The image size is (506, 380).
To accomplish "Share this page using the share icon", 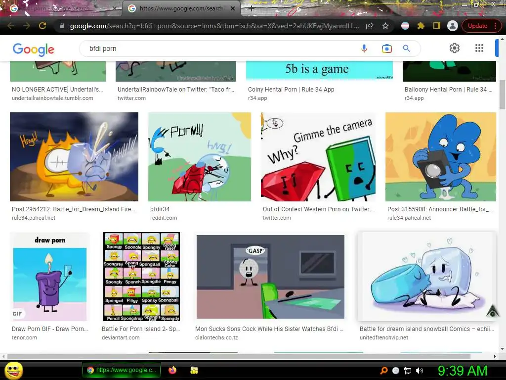I will tap(370, 26).
